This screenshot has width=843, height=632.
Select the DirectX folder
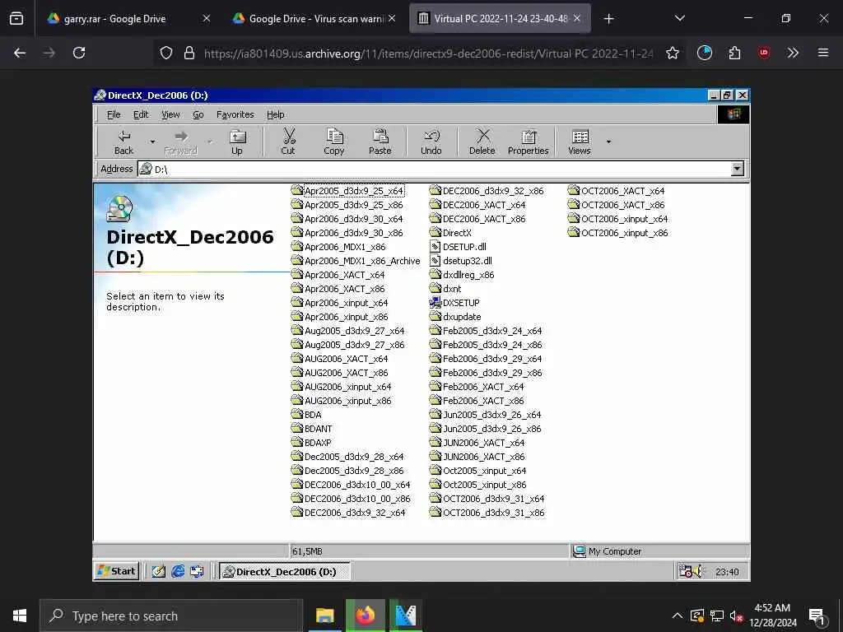point(450,233)
